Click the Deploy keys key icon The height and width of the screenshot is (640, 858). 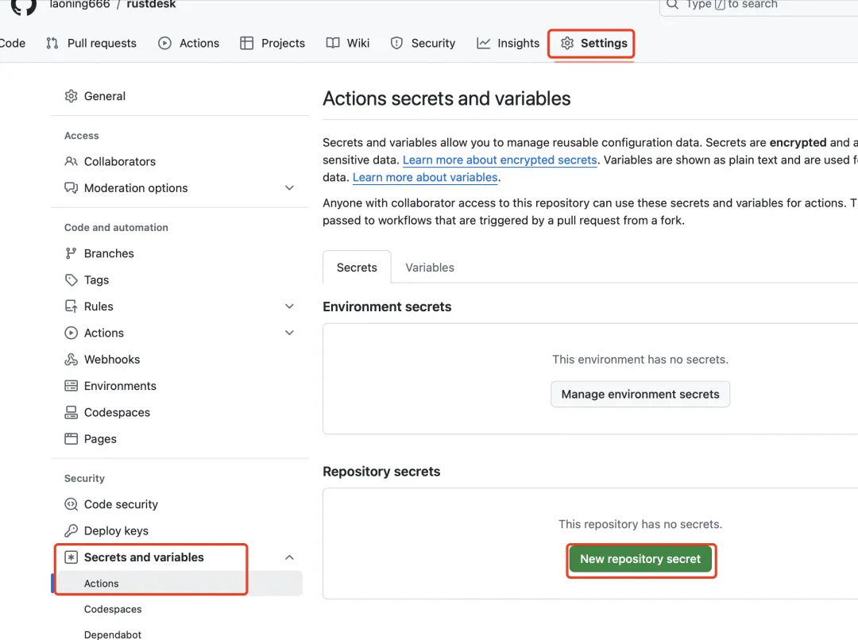[x=71, y=531]
